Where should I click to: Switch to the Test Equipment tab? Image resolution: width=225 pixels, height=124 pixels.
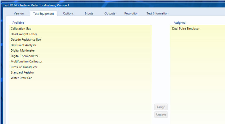pos(43,13)
